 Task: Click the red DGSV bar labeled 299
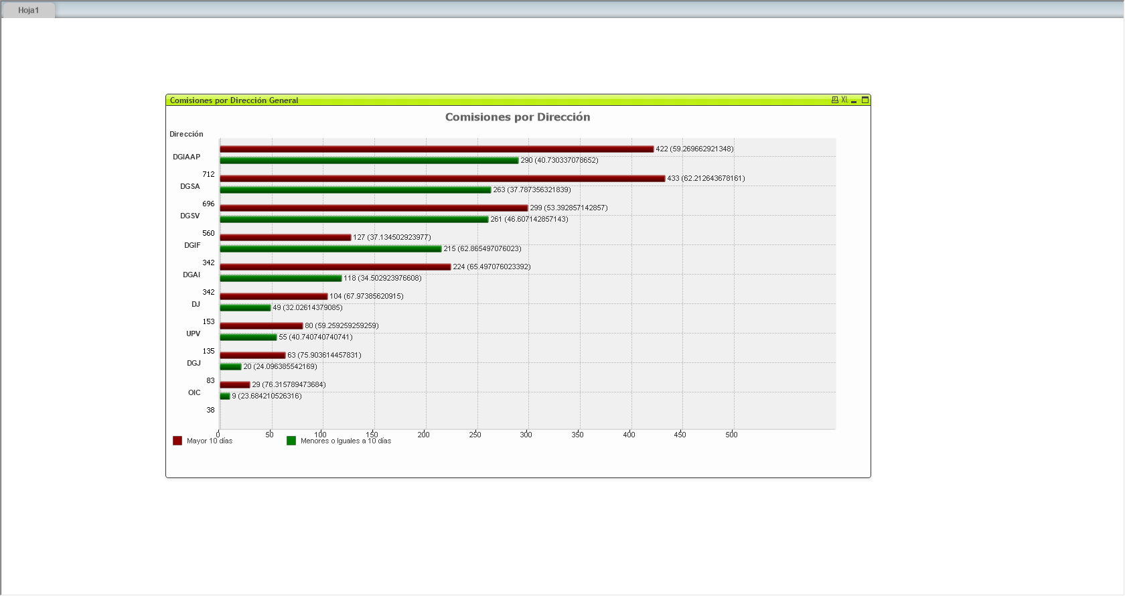click(x=374, y=208)
